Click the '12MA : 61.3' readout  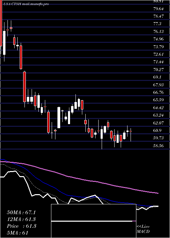click(x=21, y=219)
